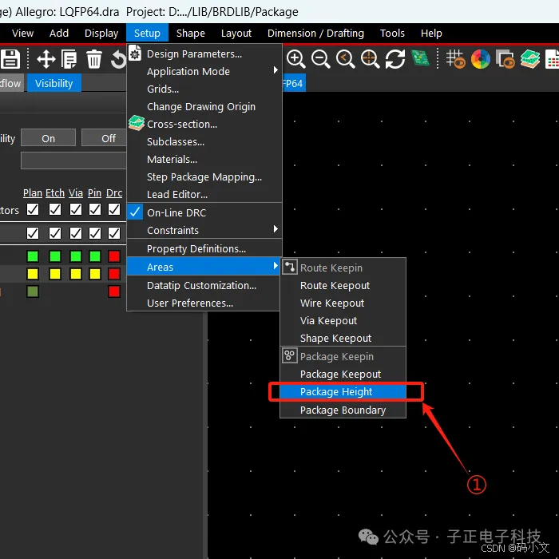Toggle Etch checkbox in conductors row

tap(55, 209)
